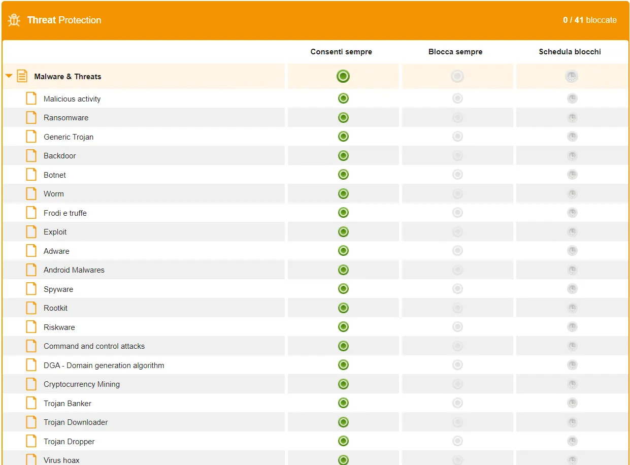This screenshot has height=465, width=630.
Task: Click the page icon beside Ransomware
Action: point(31,118)
